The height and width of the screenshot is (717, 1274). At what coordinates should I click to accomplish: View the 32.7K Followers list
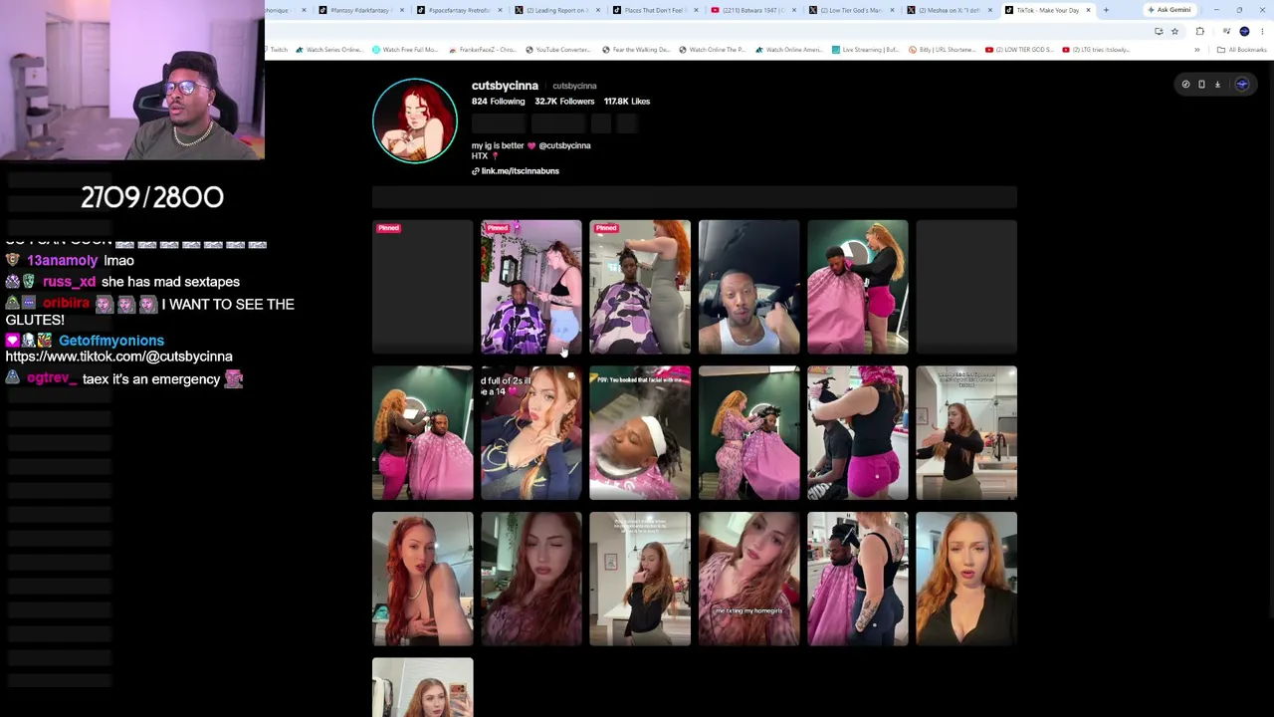point(564,102)
